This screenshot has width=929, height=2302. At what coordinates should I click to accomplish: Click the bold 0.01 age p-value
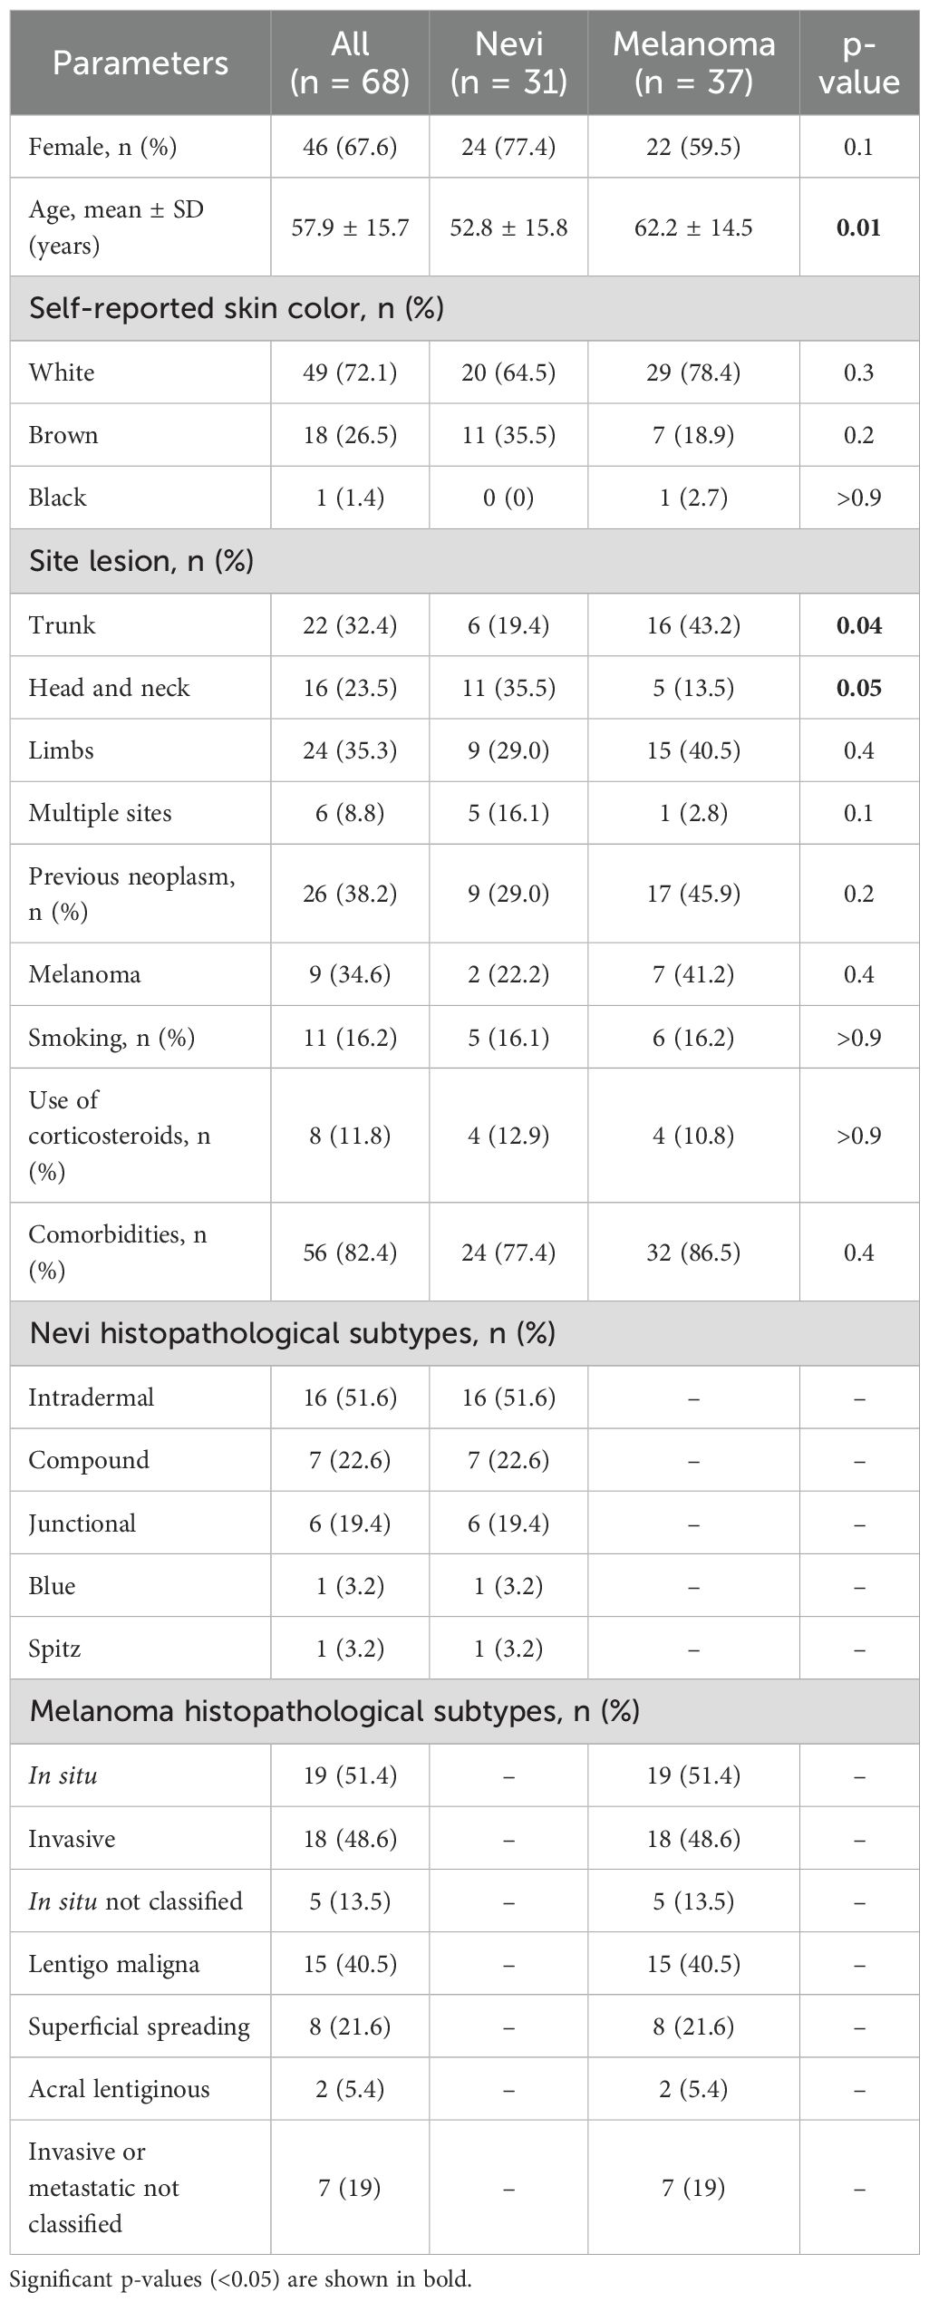tap(858, 227)
